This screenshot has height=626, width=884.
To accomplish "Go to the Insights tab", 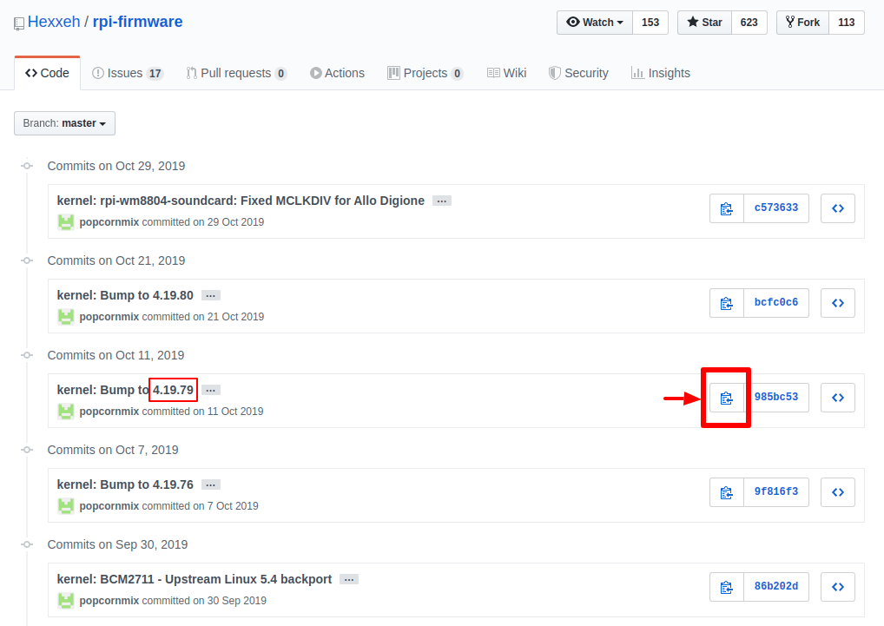I will pyautogui.click(x=660, y=73).
